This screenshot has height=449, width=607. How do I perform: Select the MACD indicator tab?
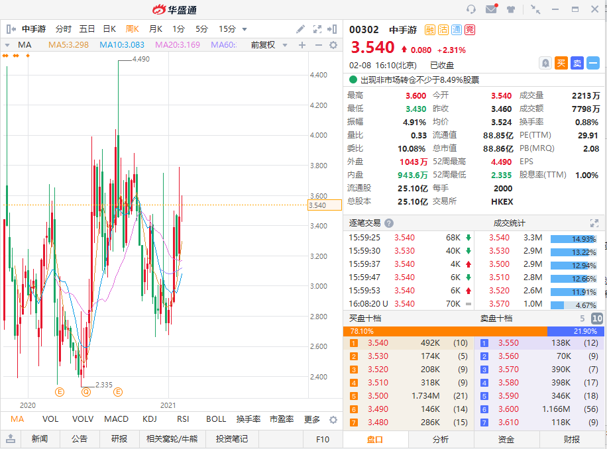(116, 419)
